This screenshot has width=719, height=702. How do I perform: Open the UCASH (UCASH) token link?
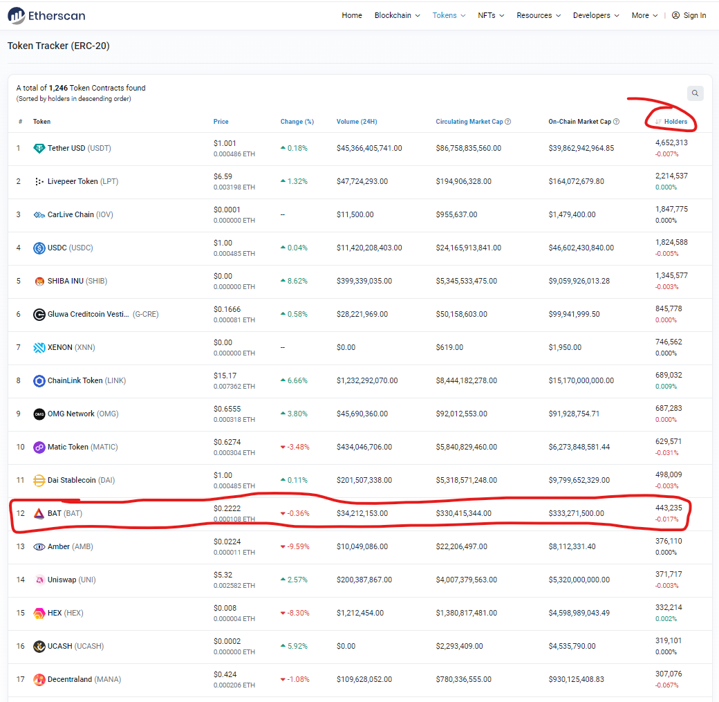click(75, 646)
